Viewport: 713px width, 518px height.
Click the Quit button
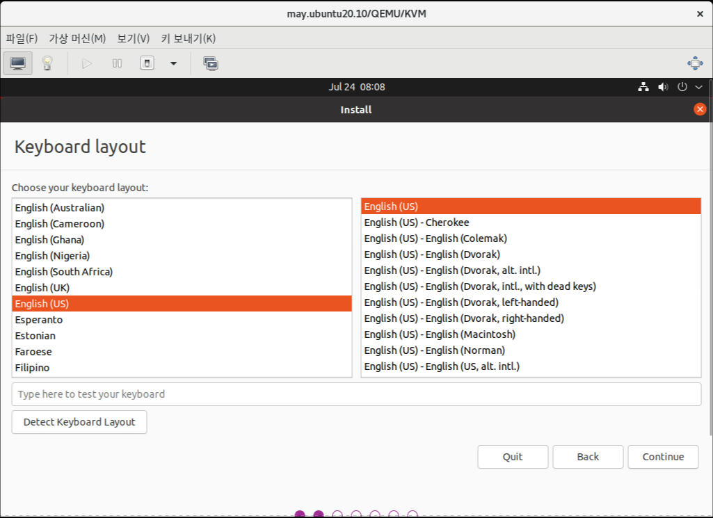coord(513,457)
